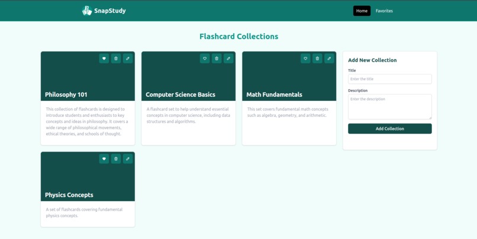This screenshot has width=477, height=239.
Task: Favorite the Computer Science Basics collection
Action: [205, 58]
